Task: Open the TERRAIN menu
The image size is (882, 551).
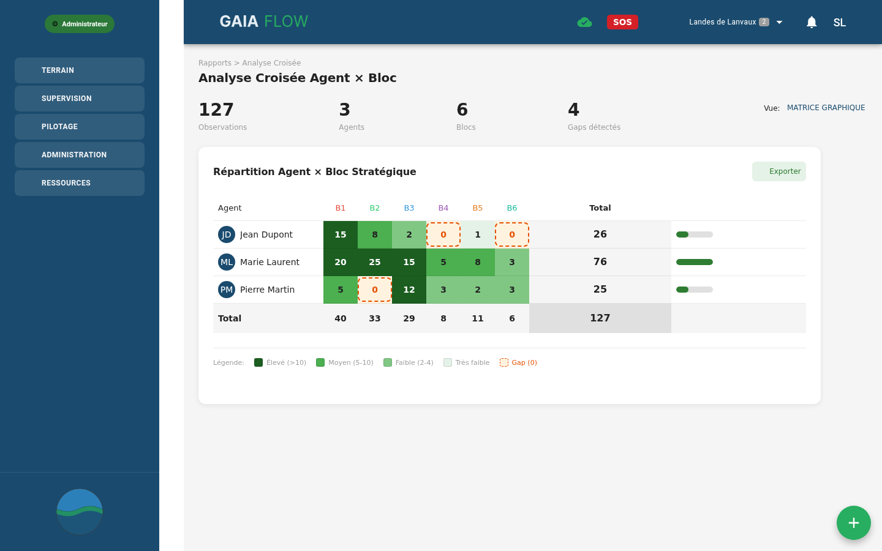Action: [80, 70]
